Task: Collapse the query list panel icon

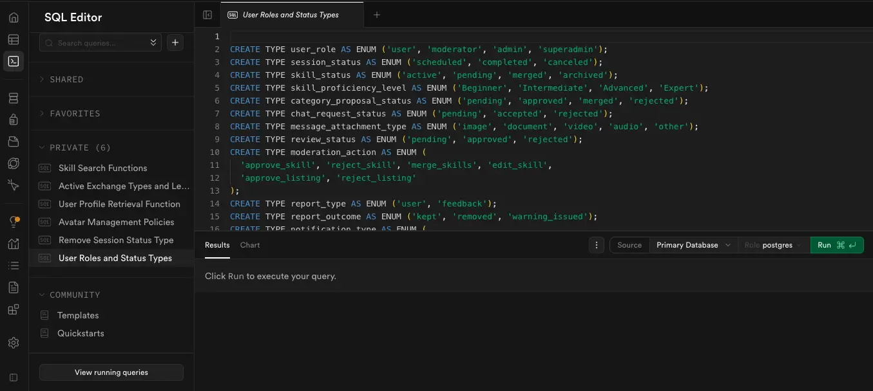Action: click(x=207, y=15)
